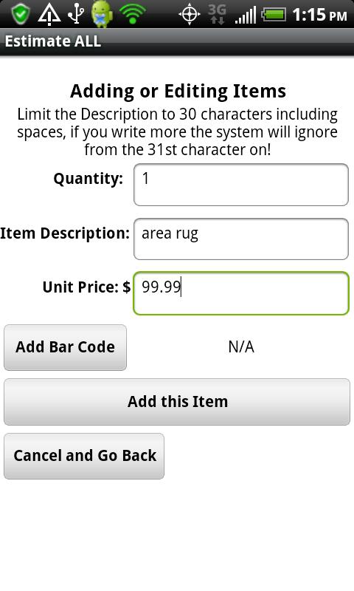Focus the Quantity input field

pyautogui.click(x=240, y=185)
